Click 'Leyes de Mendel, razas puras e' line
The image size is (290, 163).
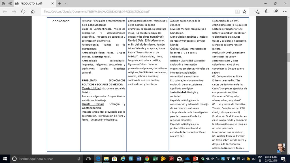pyautogui.click(x=188, y=29)
